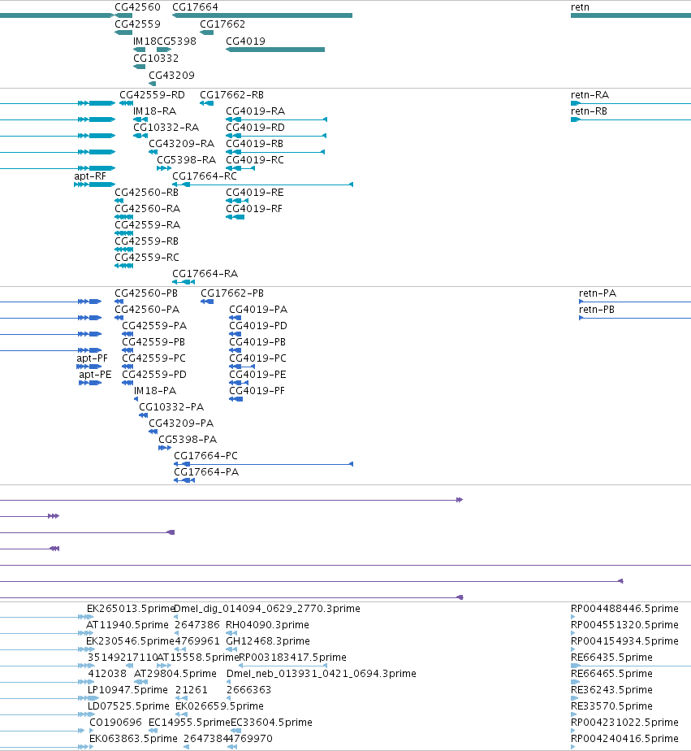Screen dimensions: 691x751
Task: Click the retn-RA transcript label
Action: point(590,95)
